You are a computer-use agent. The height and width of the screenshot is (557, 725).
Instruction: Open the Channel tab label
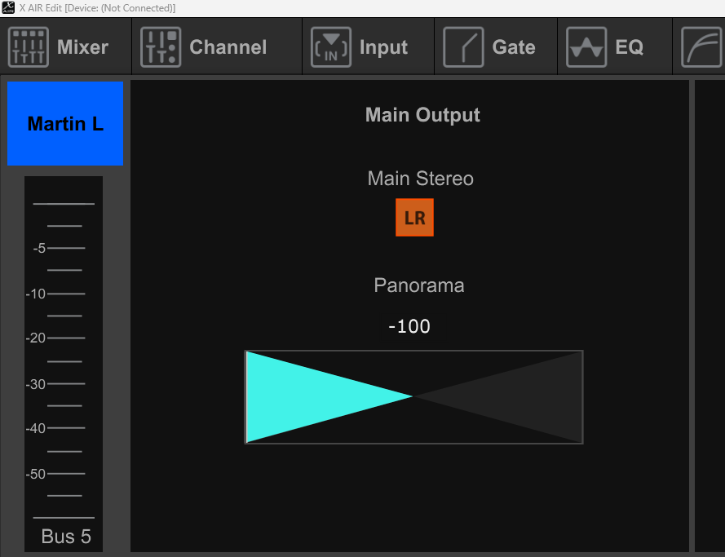pos(228,47)
